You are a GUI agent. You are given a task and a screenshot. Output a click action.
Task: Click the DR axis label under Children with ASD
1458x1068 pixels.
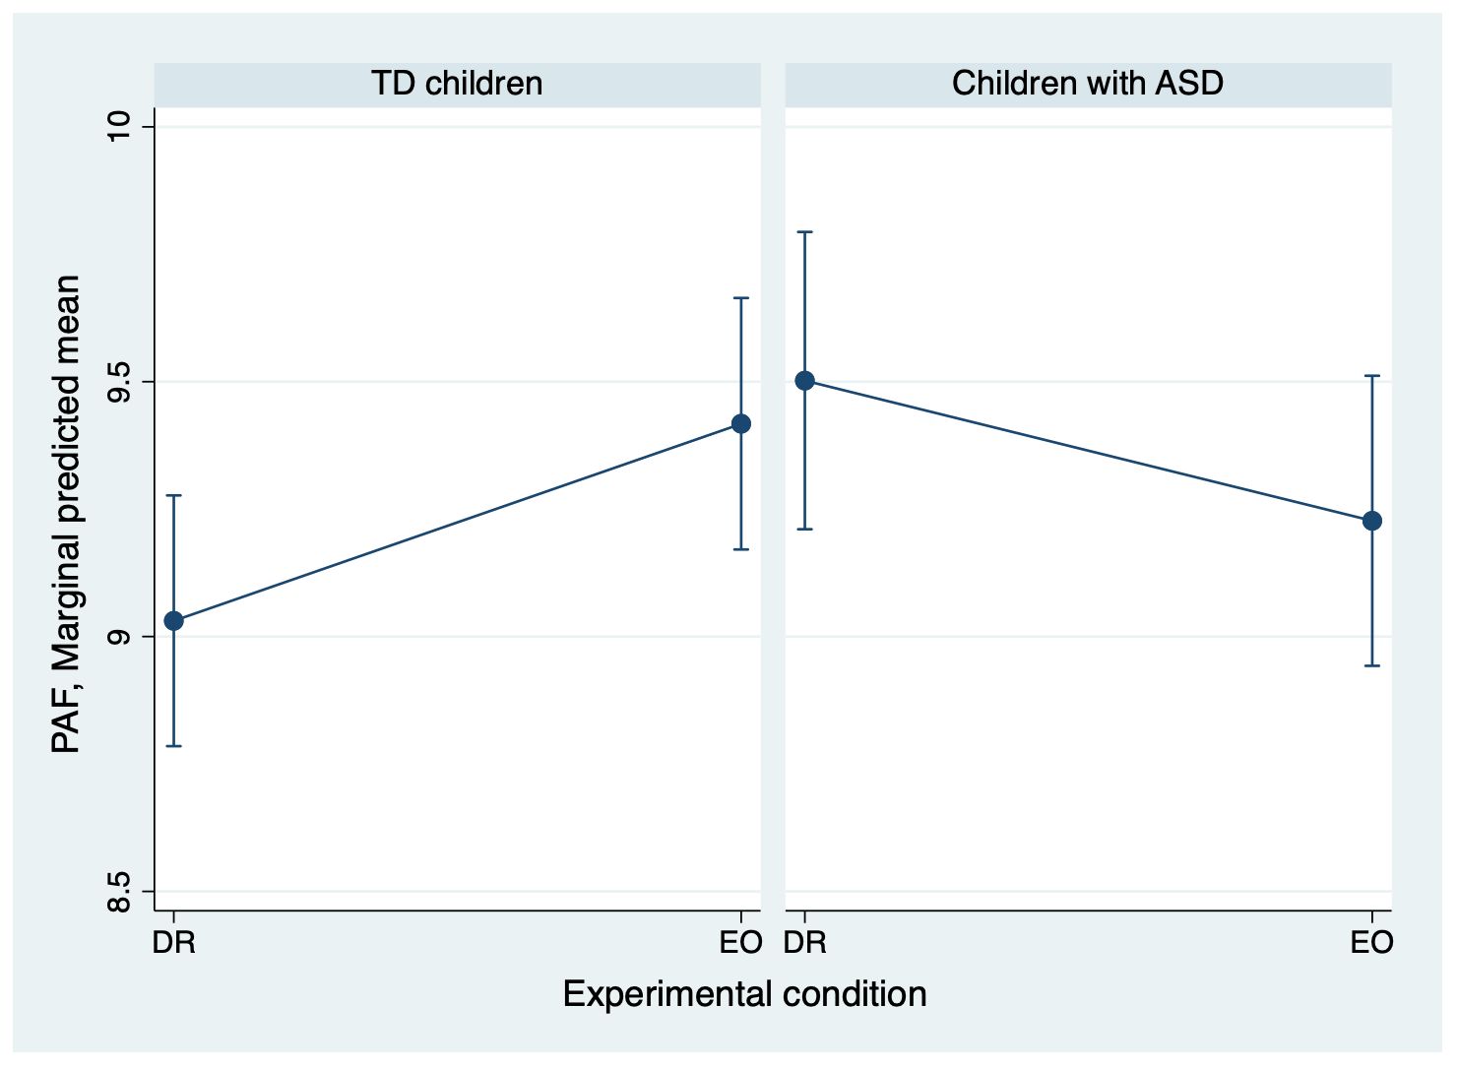click(x=805, y=943)
